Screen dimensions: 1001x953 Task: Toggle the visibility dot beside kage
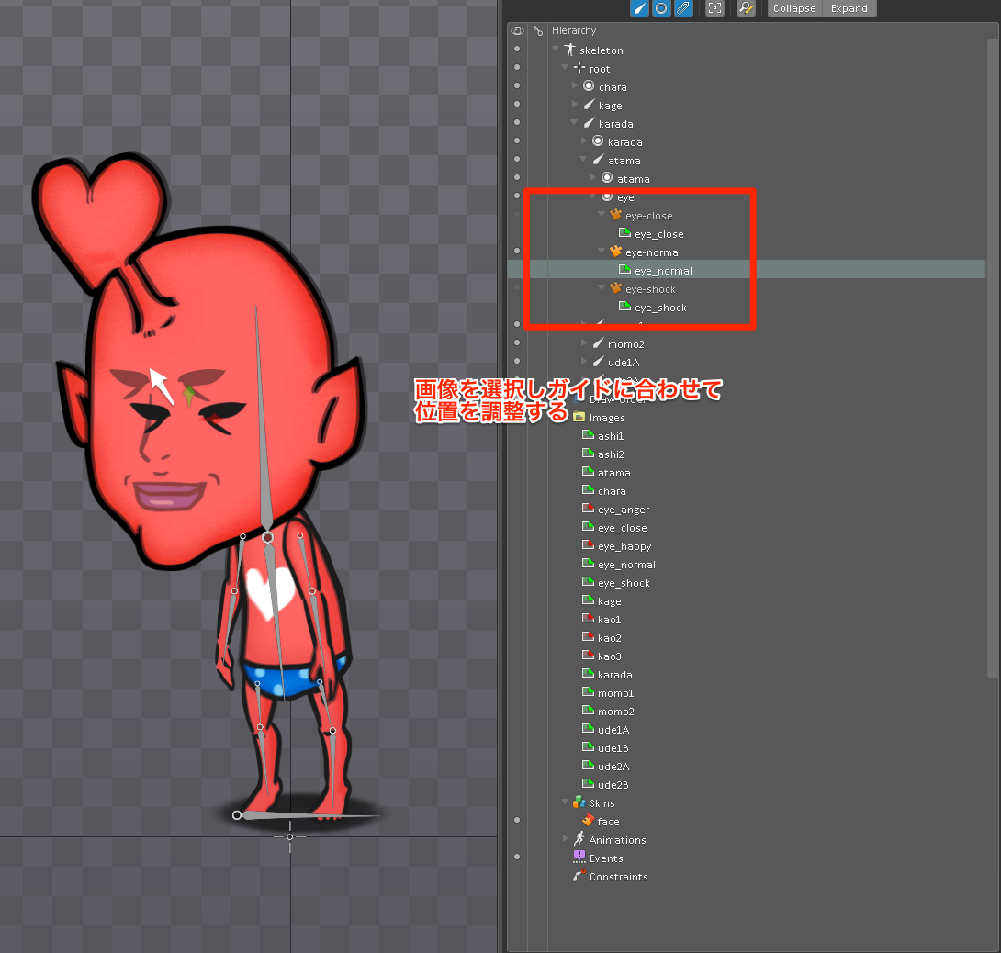(517, 104)
